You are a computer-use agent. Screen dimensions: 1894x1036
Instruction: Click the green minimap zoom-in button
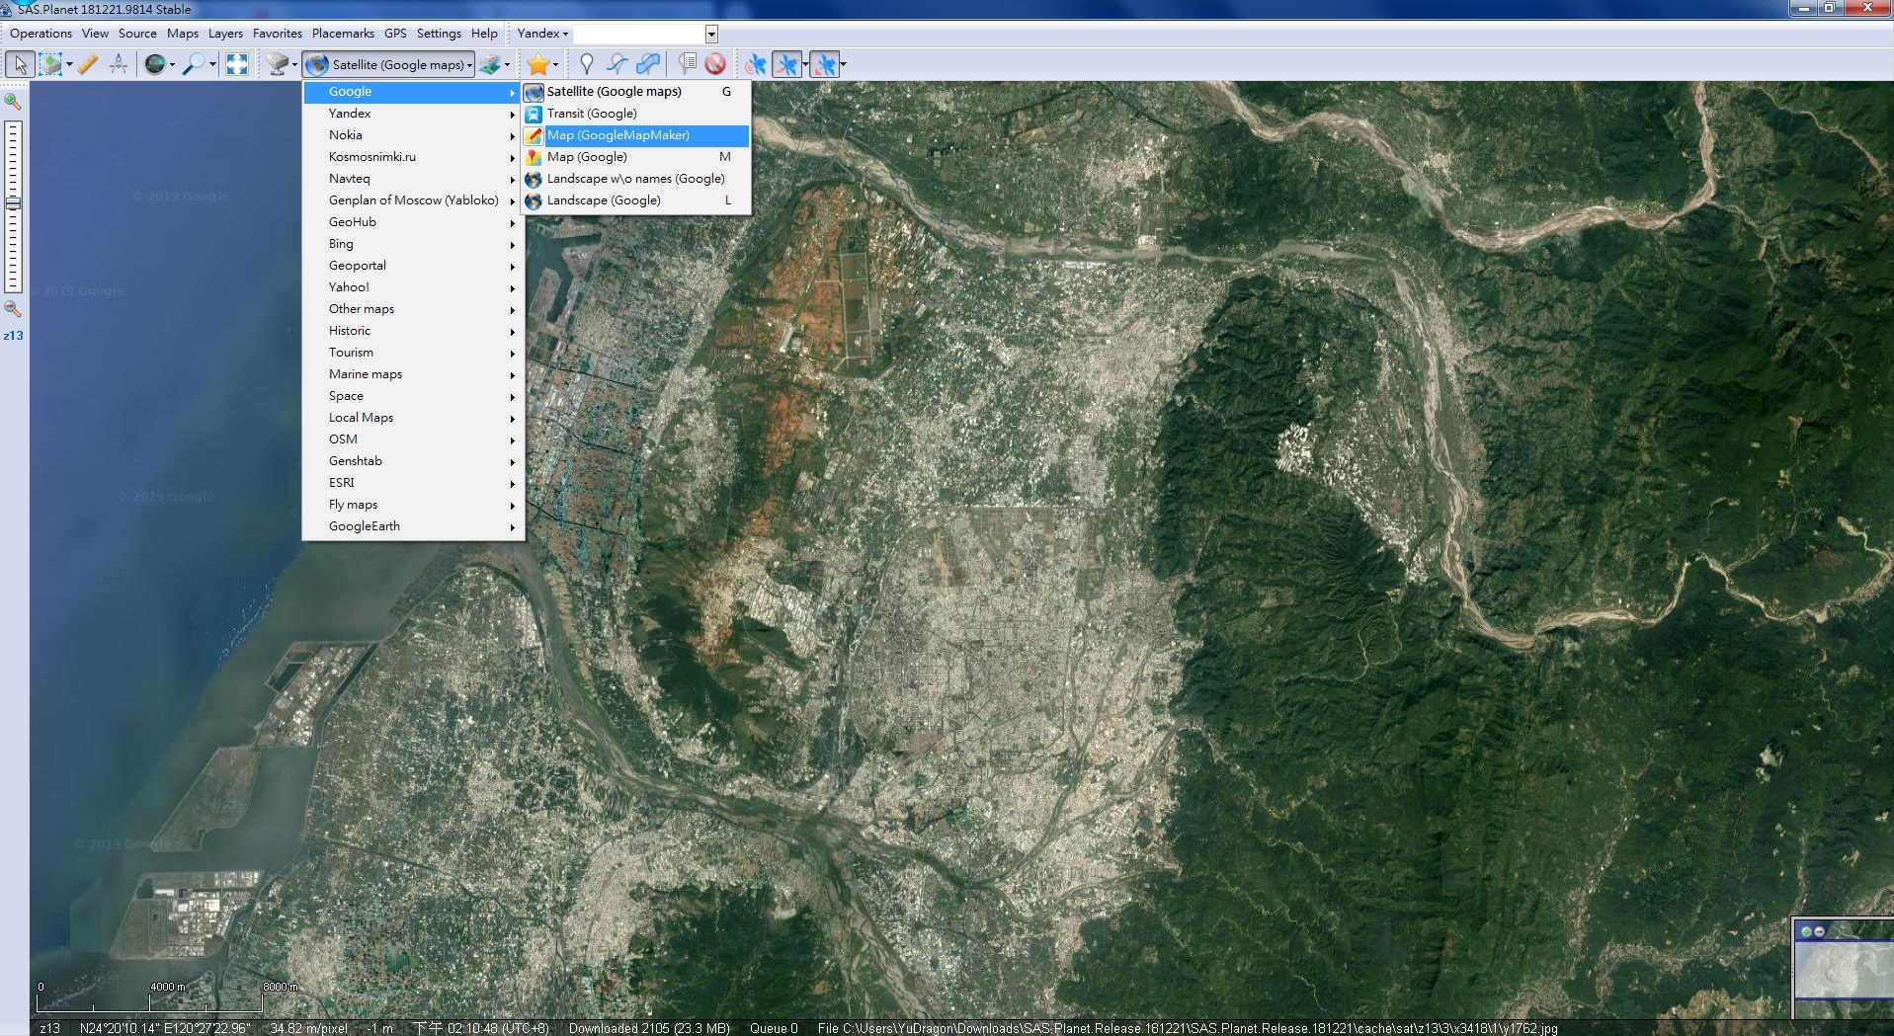(x=1806, y=931)
